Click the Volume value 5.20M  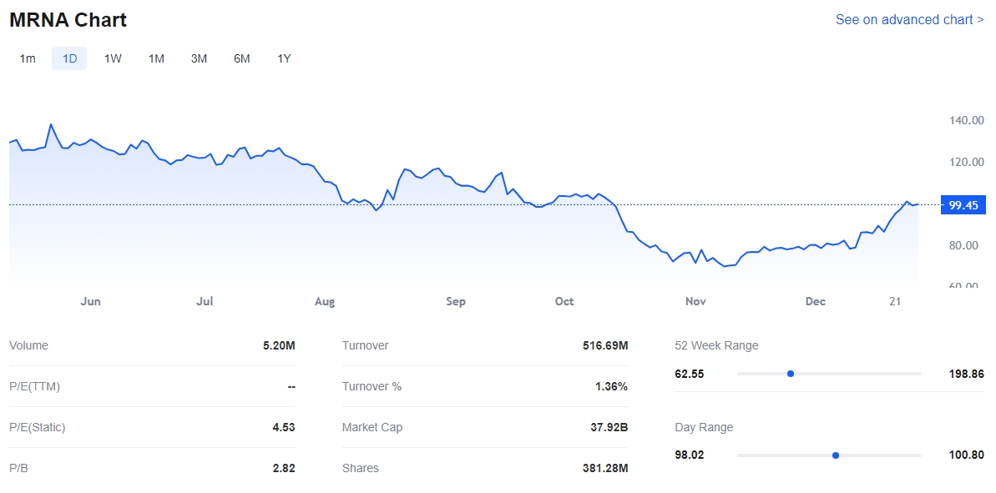pos(279,345)
